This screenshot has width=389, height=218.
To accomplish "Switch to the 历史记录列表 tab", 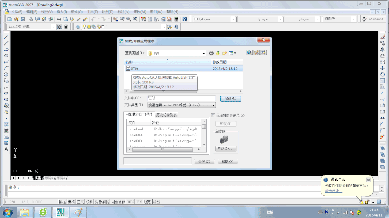I will (x=166, y=115).
